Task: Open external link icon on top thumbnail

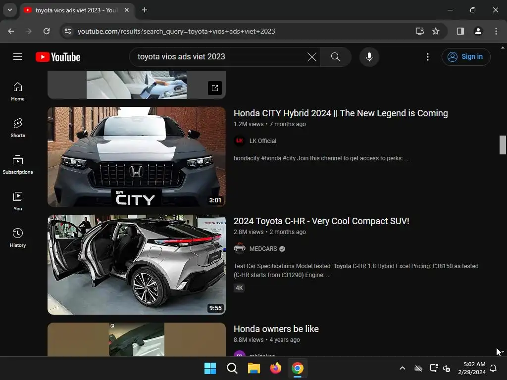Action: (215, 88)
